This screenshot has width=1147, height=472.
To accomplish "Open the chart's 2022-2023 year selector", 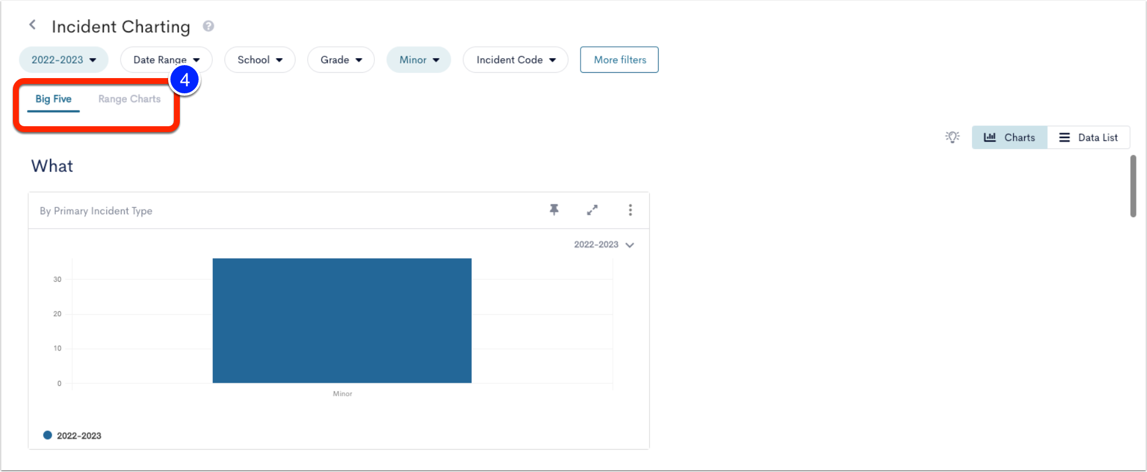I will pos(604,245).
